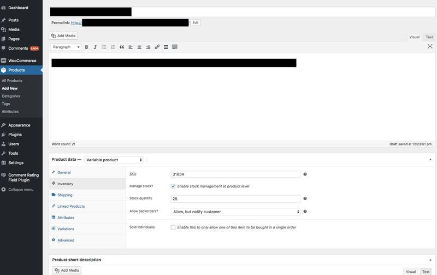The image size is (437, 275).
Task: Go to Tags submenu
Action: (6, 104)
